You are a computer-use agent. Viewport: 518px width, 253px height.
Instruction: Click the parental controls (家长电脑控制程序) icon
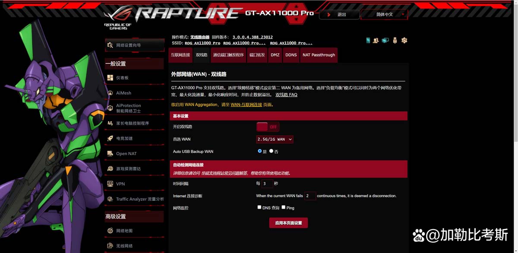pos(110,123)
